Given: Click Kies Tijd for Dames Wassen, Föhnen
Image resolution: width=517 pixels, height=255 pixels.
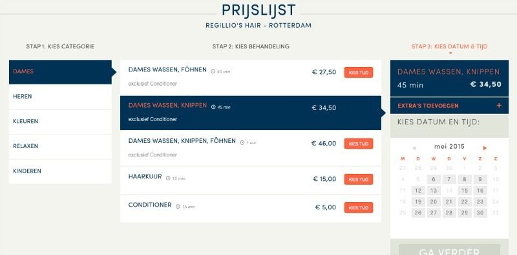Looking at the screenshot, I should point(359,72).
